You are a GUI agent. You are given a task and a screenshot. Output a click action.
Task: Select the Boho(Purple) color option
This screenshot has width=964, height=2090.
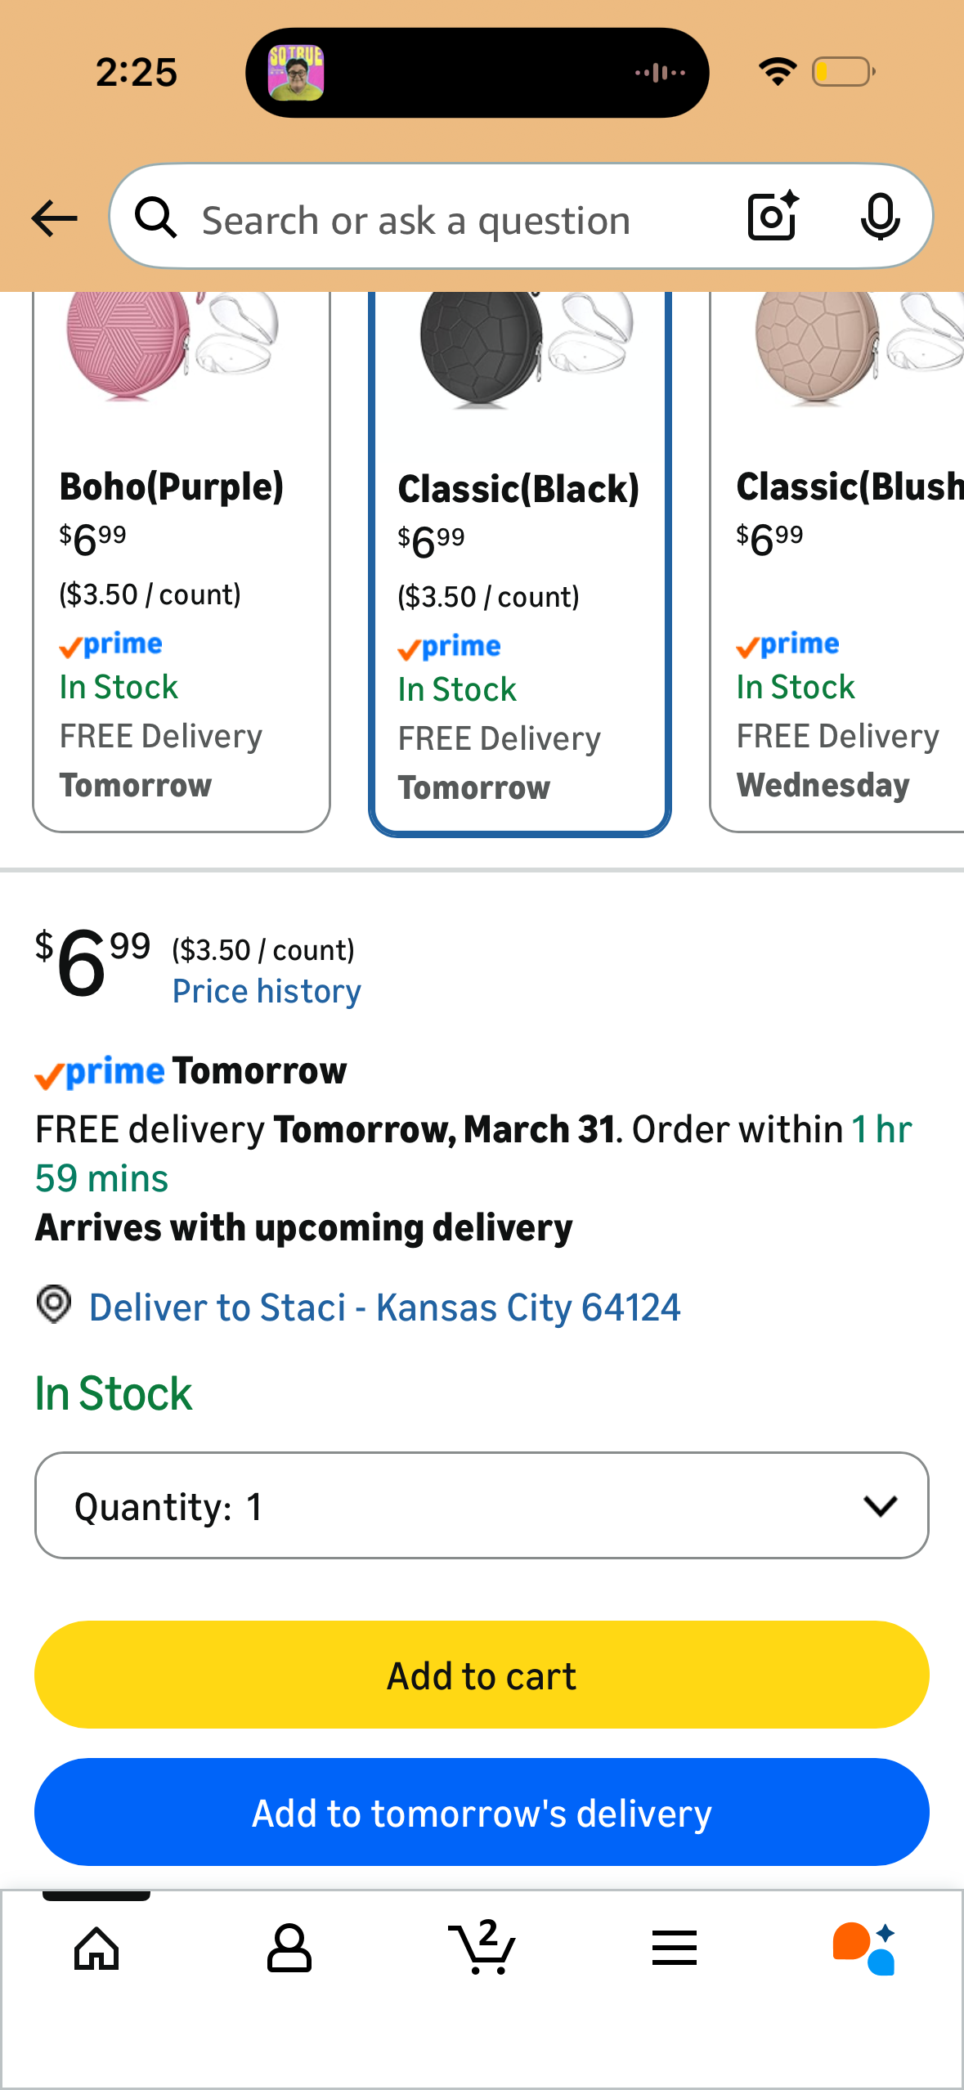(x=182, y=562)
